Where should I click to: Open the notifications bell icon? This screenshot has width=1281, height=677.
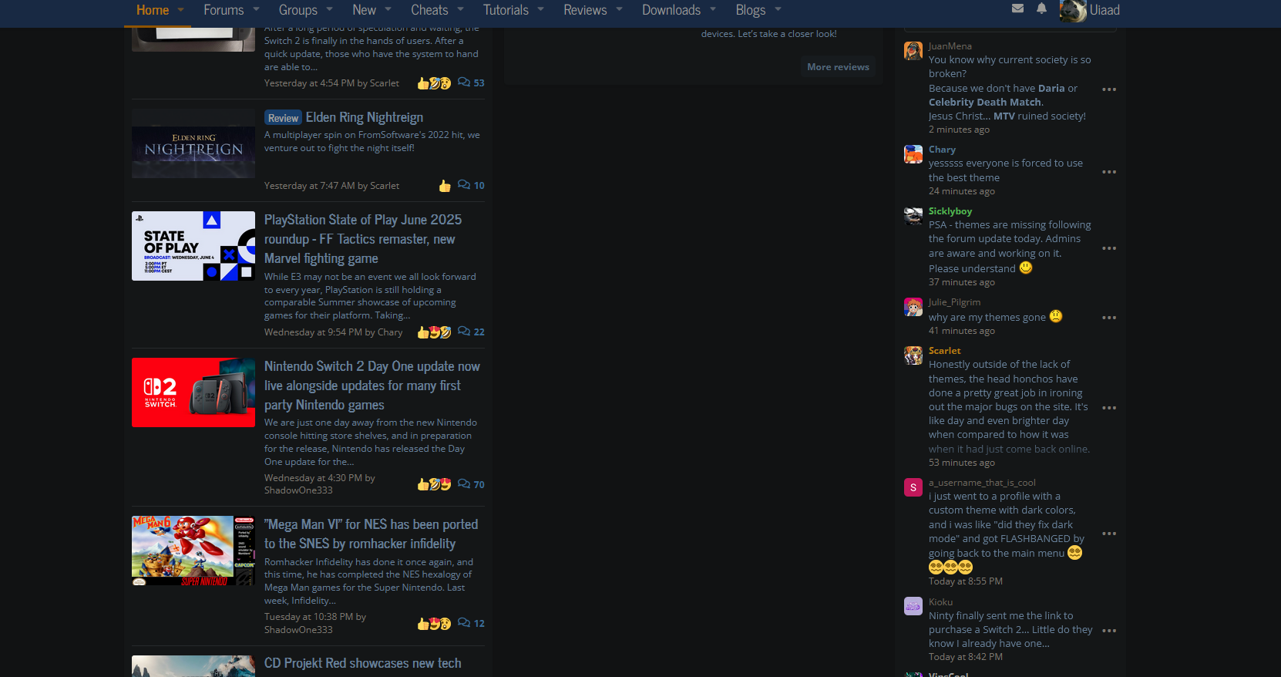1041,8
